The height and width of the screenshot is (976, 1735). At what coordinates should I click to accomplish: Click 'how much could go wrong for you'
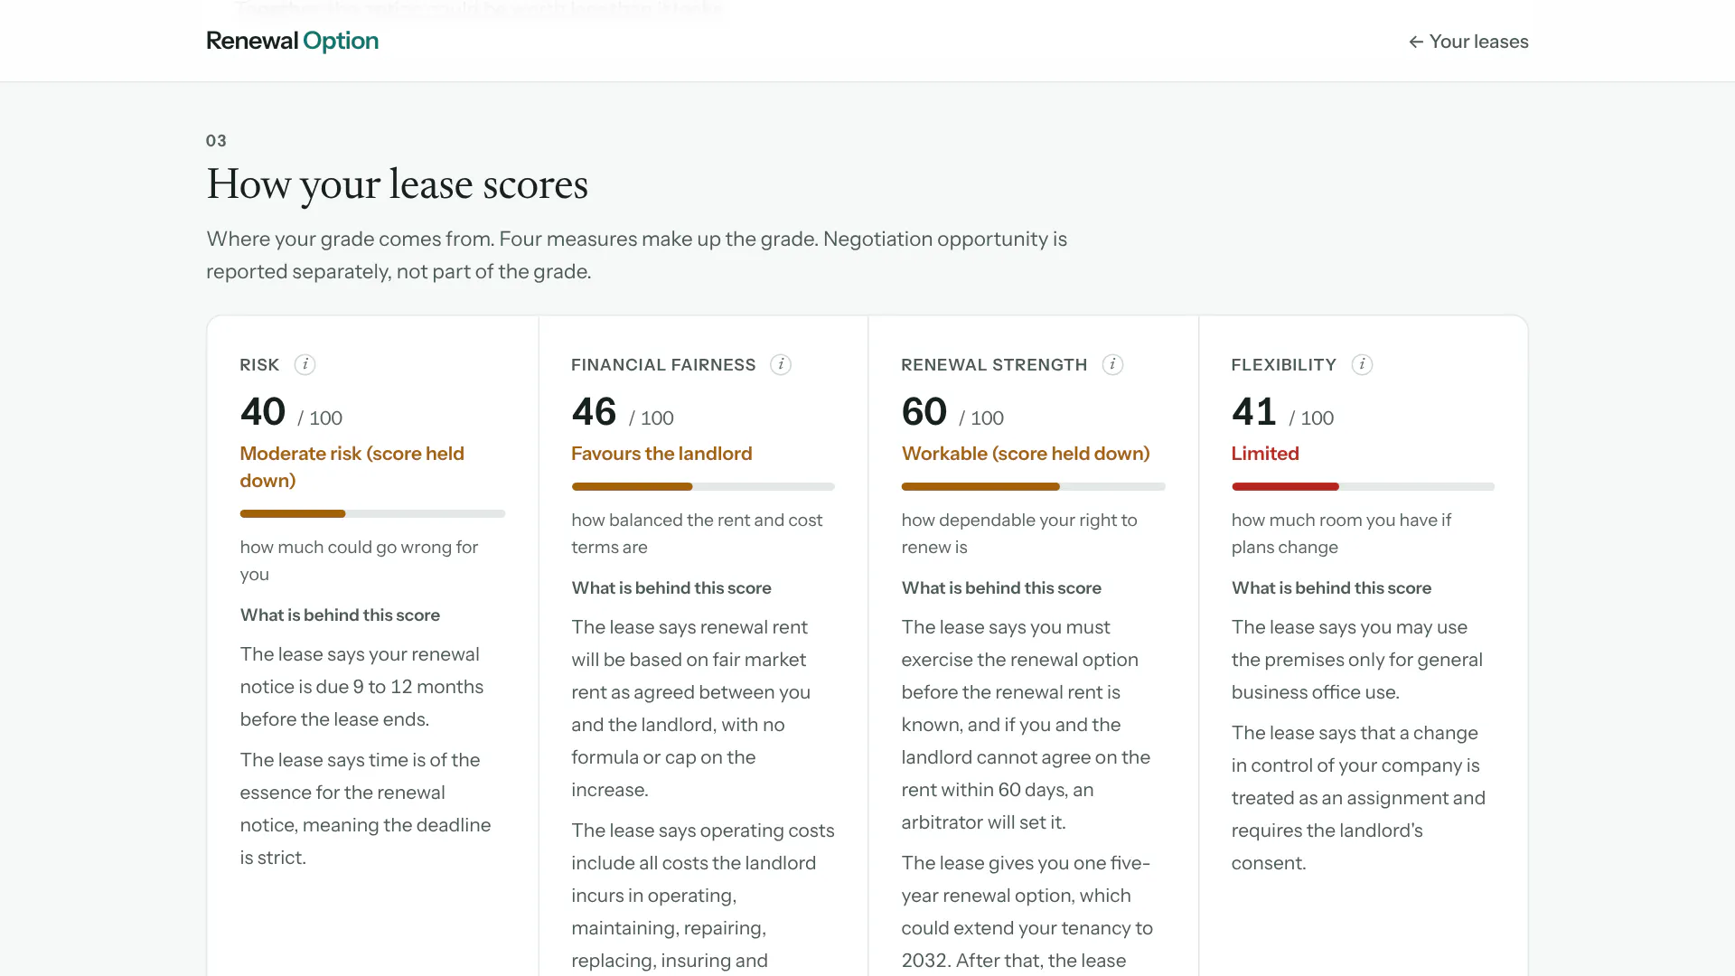coord(359,560)
